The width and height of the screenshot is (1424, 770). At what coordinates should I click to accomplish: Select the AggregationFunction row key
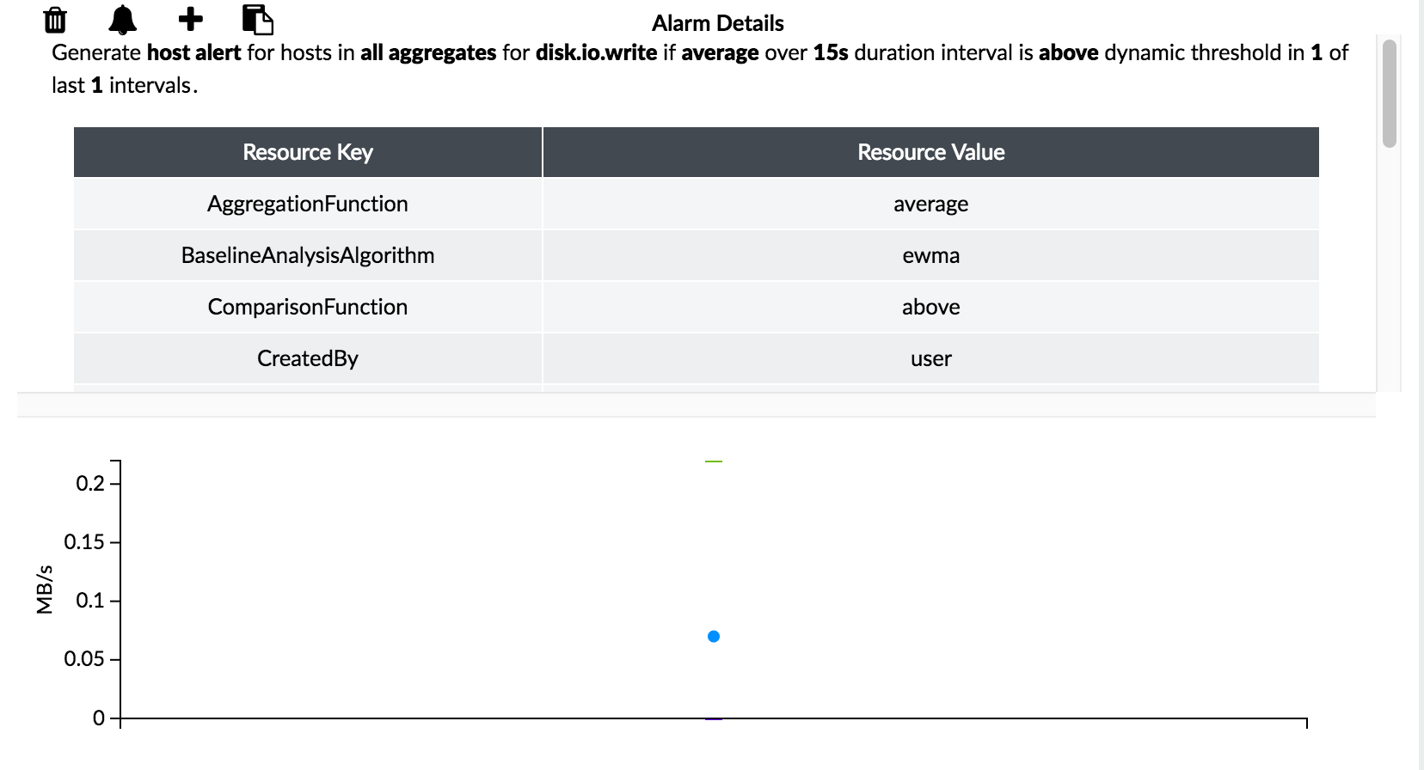[x=308, y=204]
